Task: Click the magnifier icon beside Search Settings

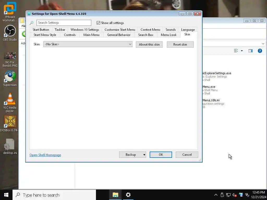Action: pos(32,23)
